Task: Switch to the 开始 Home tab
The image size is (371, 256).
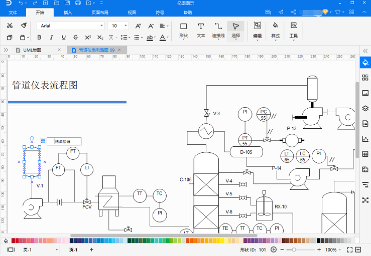Action: click(x=40, y=13)
